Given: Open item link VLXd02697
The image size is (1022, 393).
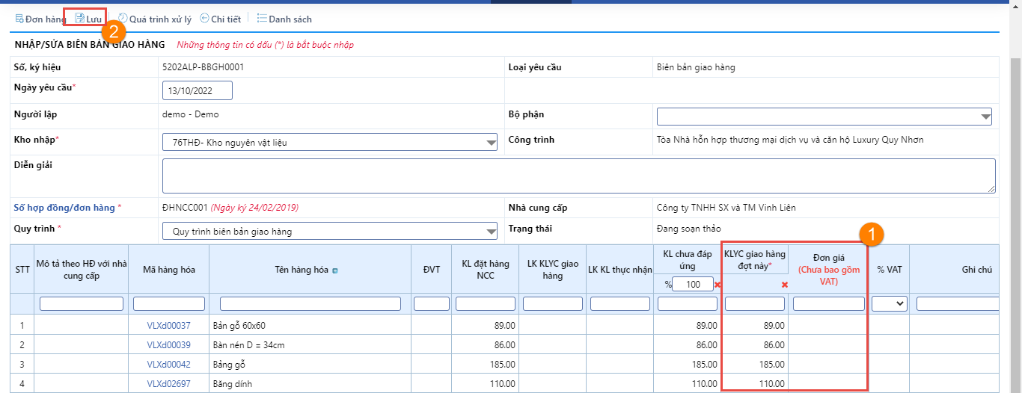Looking at the screenshot, I should (168, 383).
